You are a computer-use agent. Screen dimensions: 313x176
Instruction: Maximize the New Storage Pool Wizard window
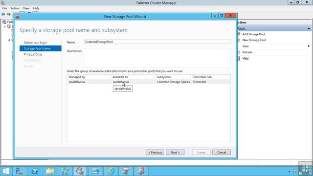pyautogui.click(x=222, y=16)
